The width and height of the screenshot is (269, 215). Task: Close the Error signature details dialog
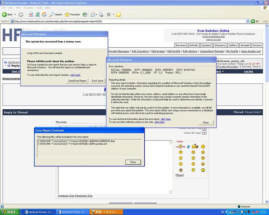(206, 123)
